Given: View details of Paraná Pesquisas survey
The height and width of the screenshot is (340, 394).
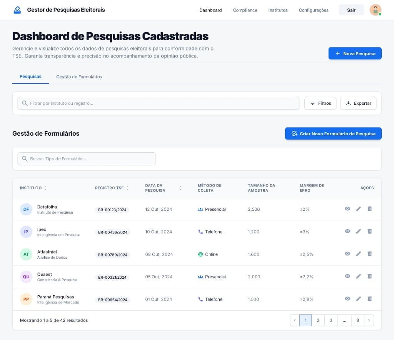Looking at the screenshot, I should 347,299.
